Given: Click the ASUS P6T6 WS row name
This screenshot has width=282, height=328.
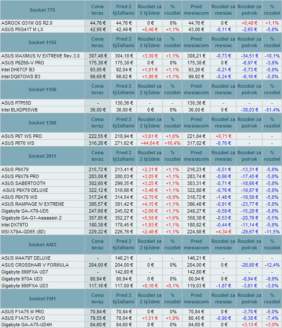Looking at the screenshot, I should 18,143.
